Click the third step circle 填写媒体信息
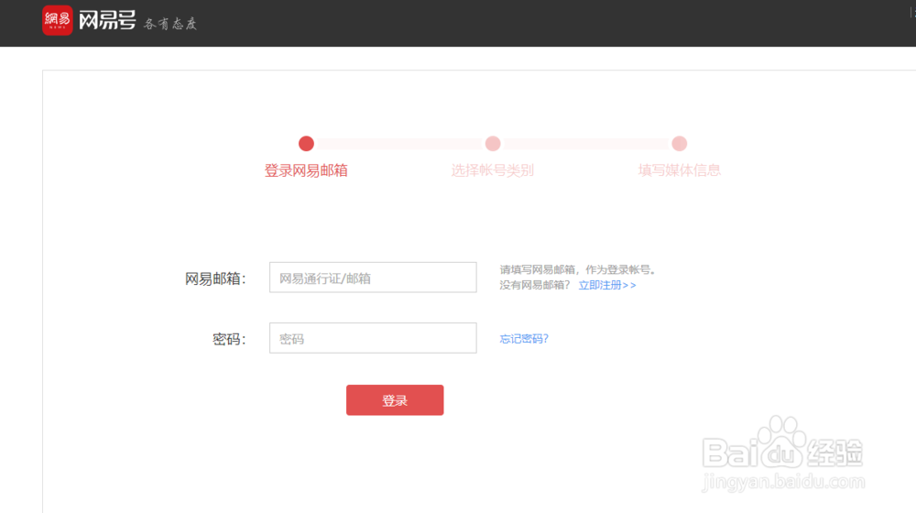This screenshot has width=916, height=513. click(x=679, y=143)
